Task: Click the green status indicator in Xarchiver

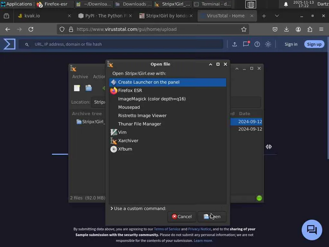Action: tap(259, 198)
